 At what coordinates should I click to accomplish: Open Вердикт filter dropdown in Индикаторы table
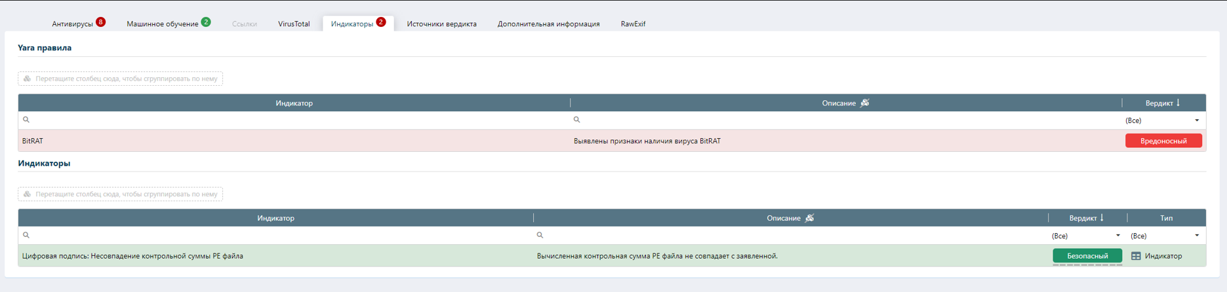click(x=1117, y=236)
